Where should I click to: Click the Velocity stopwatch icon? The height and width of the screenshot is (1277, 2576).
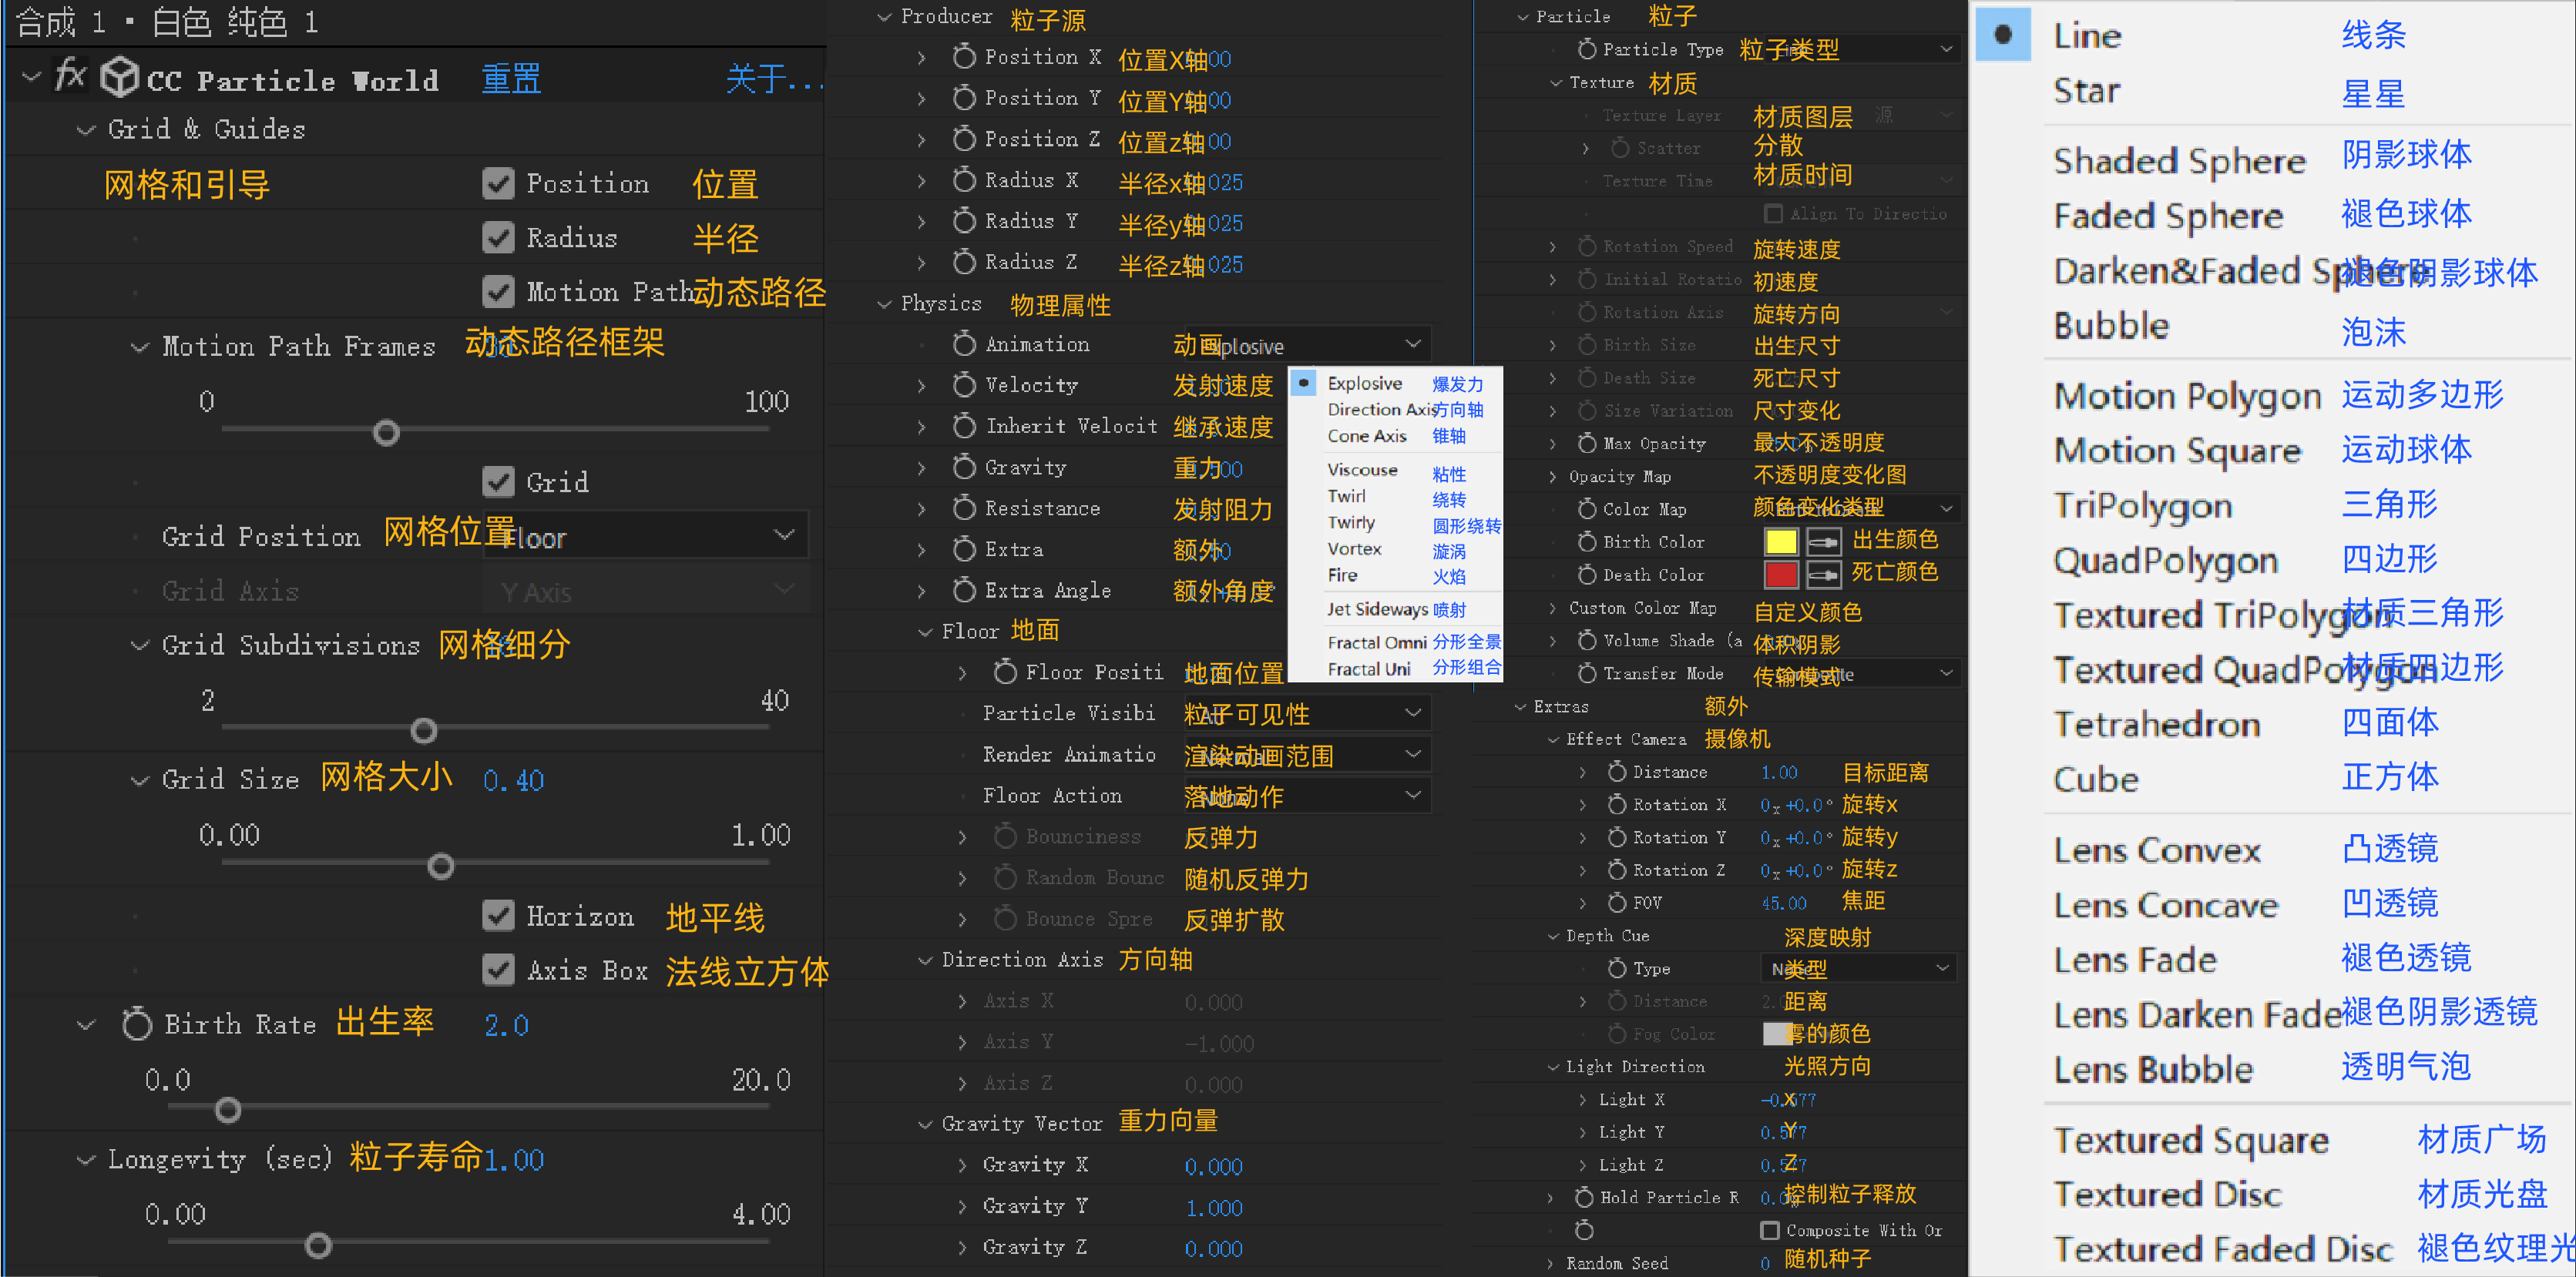pyautogui.click(x=963, y=384)
